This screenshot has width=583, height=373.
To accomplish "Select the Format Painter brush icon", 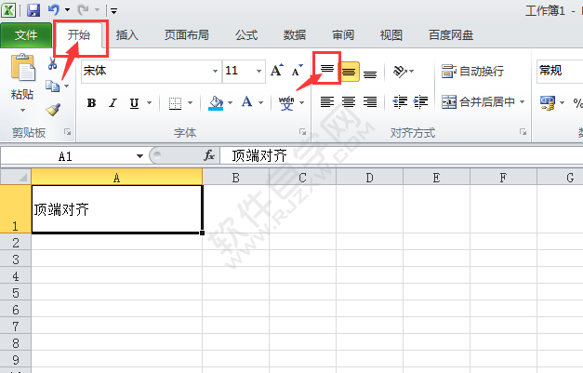I will tap(53, 110).
